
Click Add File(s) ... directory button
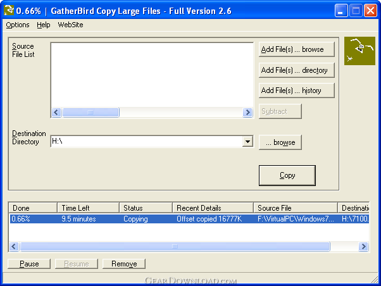296,70
